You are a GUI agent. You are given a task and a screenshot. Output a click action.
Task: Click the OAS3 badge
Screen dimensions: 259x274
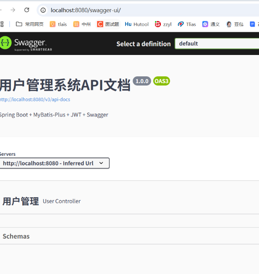point(161,81)
